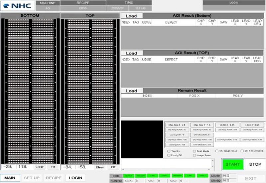266x183 pixels.
Task: Click the NHC logo
Action: coord(17,6)
